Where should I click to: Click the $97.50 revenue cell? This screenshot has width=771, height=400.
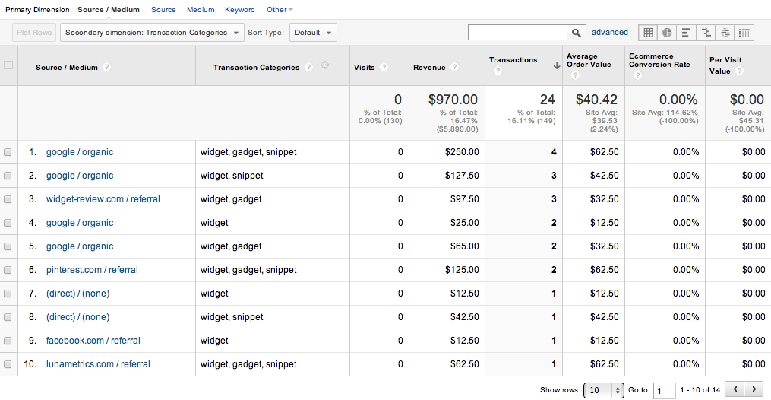(x=464, y=199)
